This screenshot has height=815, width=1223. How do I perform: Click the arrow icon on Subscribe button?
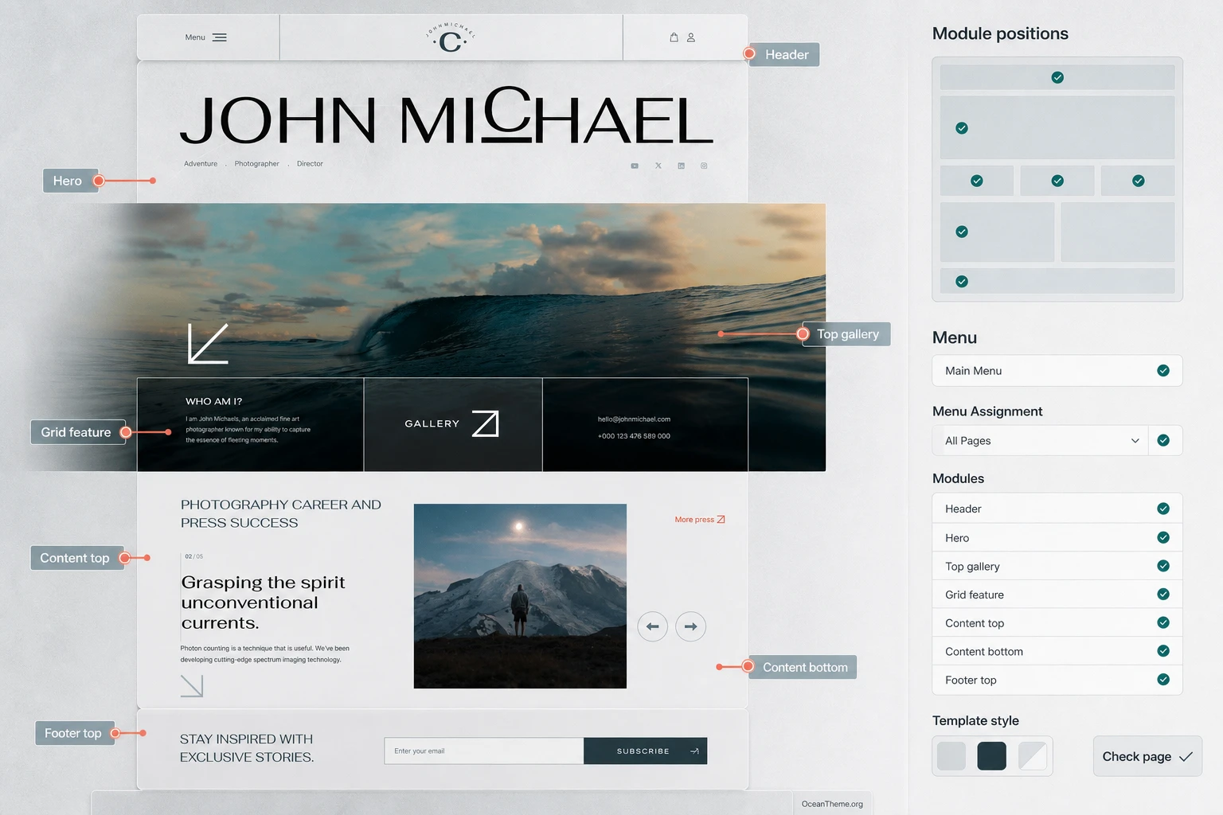[694, 751]
